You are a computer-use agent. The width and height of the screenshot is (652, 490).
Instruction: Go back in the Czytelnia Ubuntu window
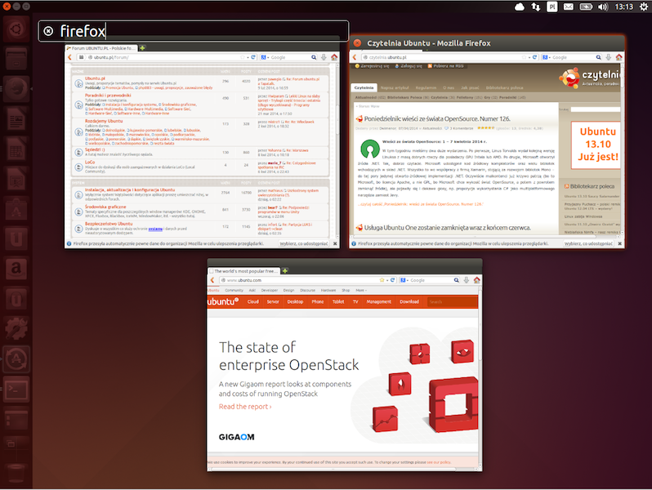point(355,57)
